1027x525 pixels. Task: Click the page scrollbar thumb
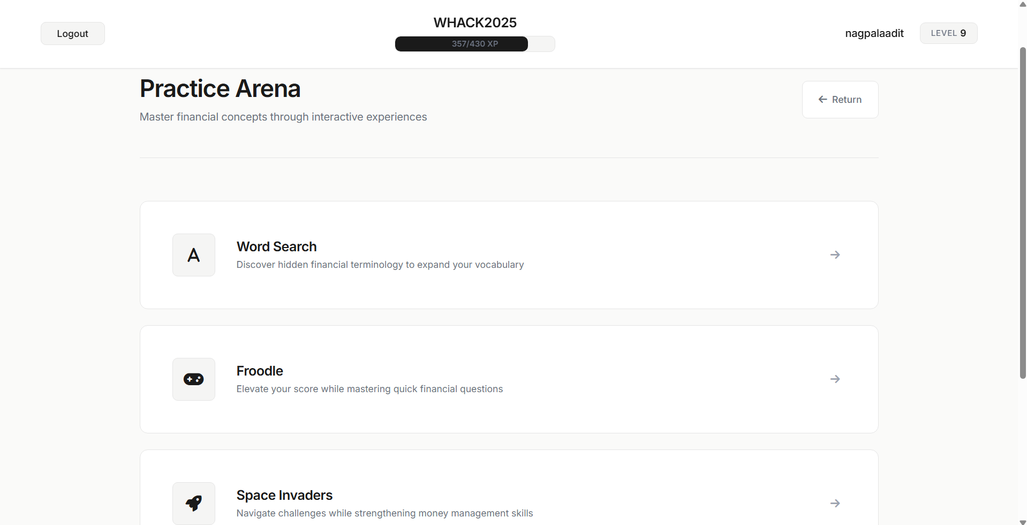(1023, 213)
